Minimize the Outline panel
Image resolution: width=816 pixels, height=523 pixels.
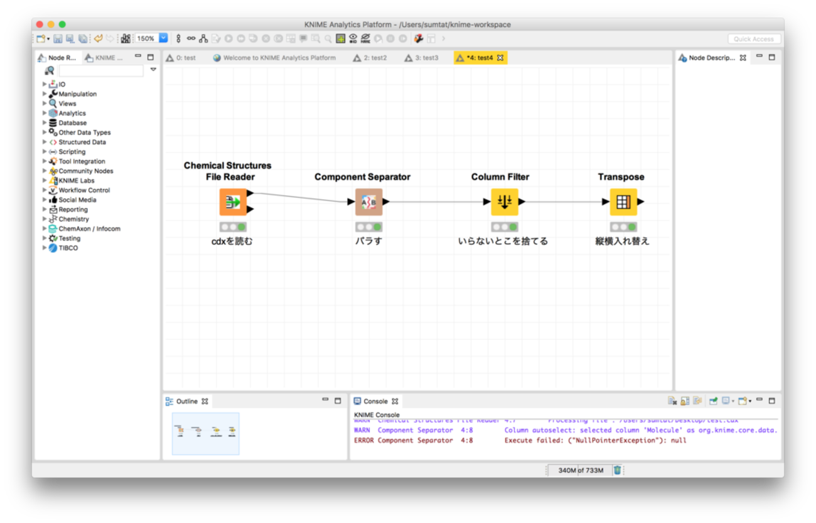click(325, 400)
